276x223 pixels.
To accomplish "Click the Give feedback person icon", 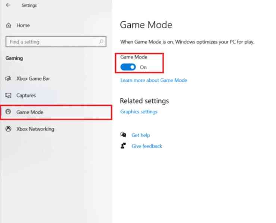I will coord(123,146).
